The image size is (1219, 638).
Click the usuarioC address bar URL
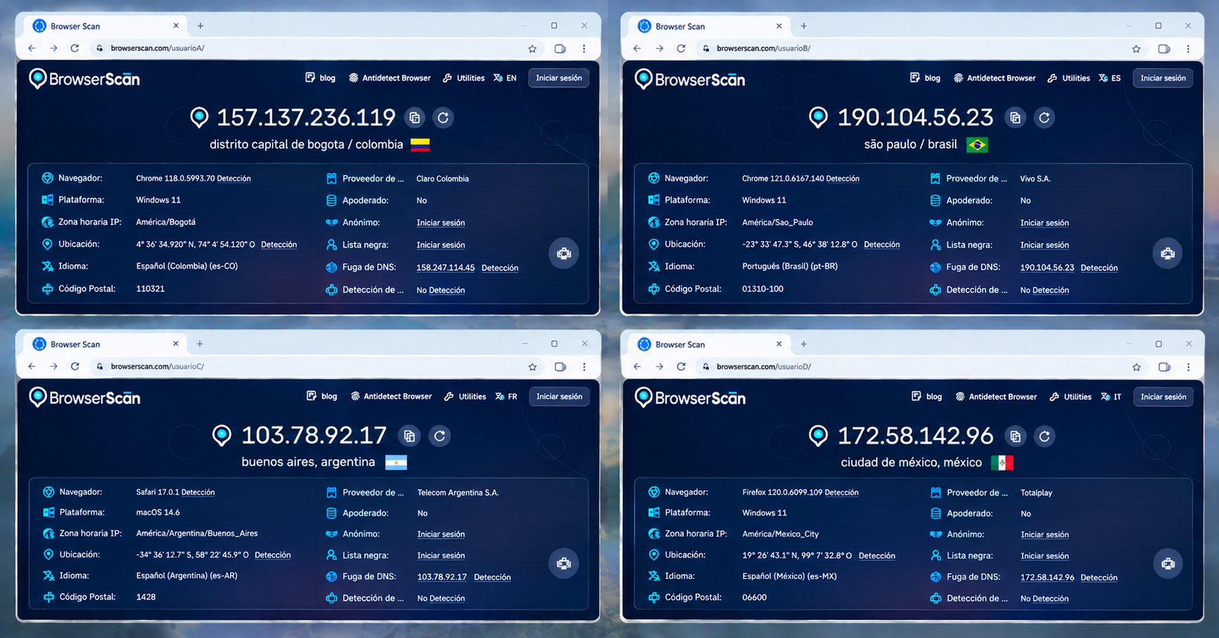158,366
